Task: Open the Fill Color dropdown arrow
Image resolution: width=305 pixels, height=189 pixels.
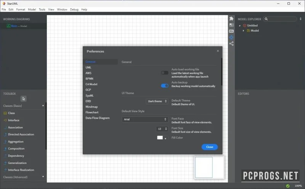Action: 165,138
